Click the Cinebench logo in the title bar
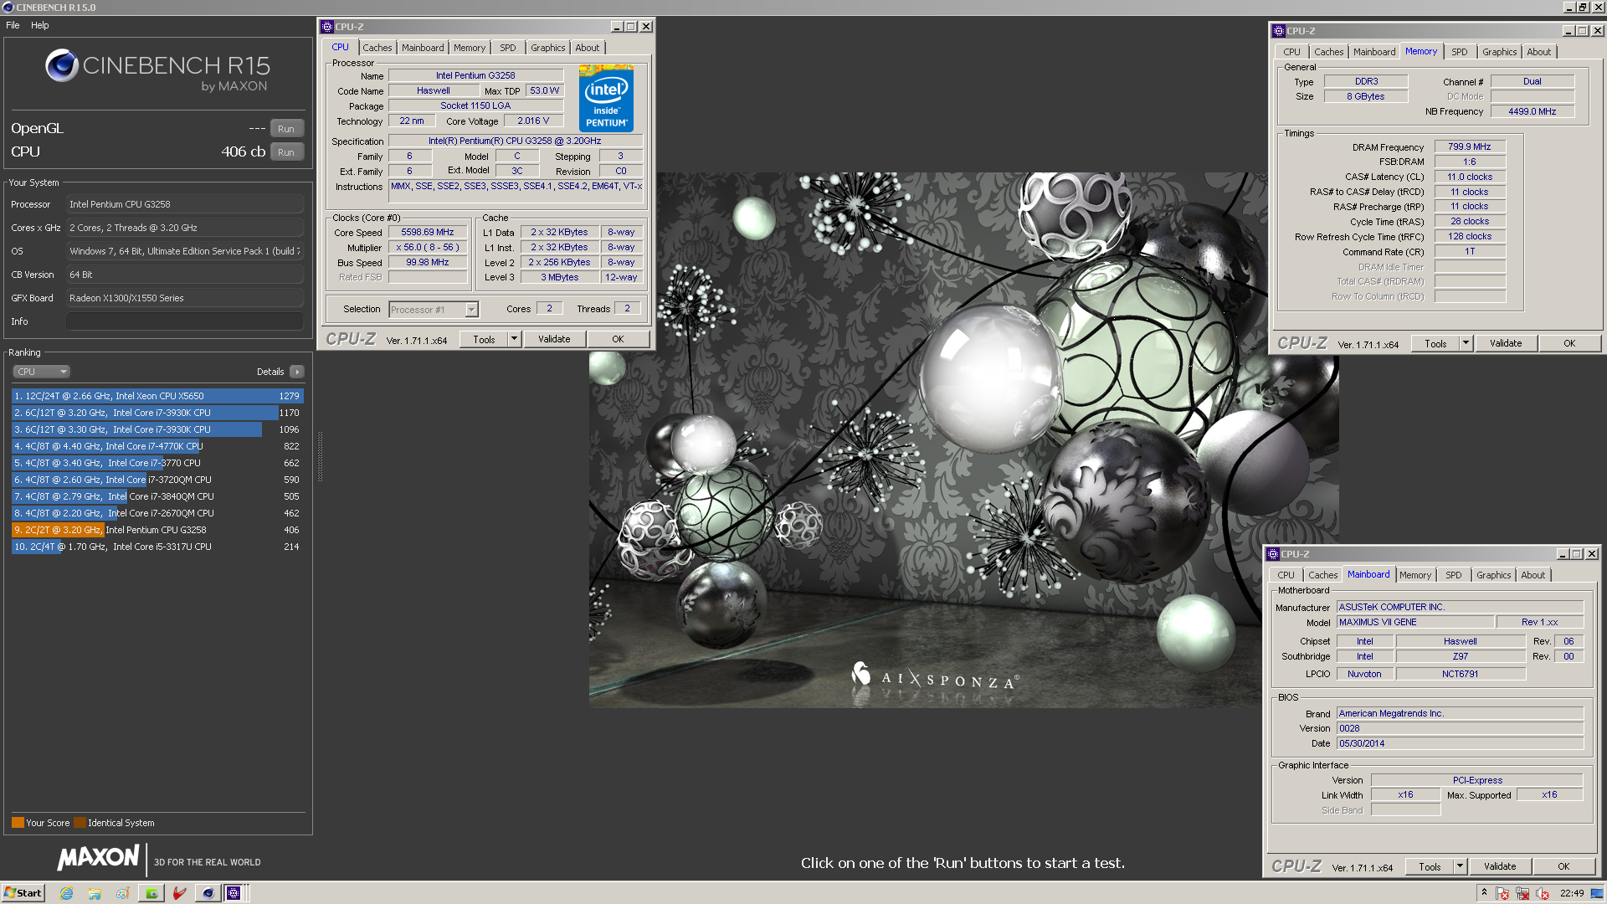1607x904 pixels. point(8,8)
